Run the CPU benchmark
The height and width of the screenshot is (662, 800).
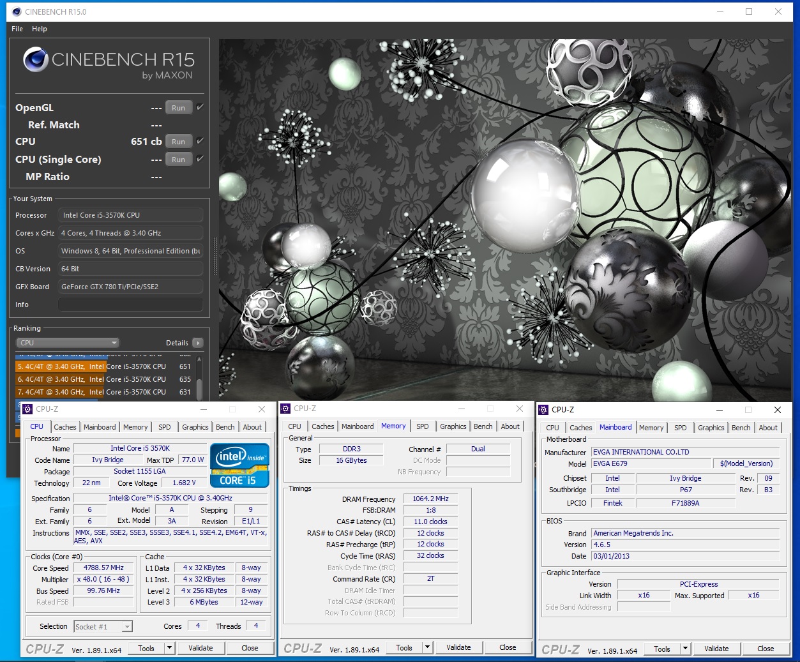[x=178, y=141]
